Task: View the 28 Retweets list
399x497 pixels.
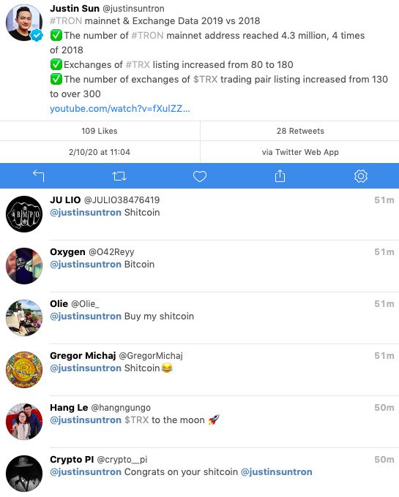Action: tap(300, 131)
